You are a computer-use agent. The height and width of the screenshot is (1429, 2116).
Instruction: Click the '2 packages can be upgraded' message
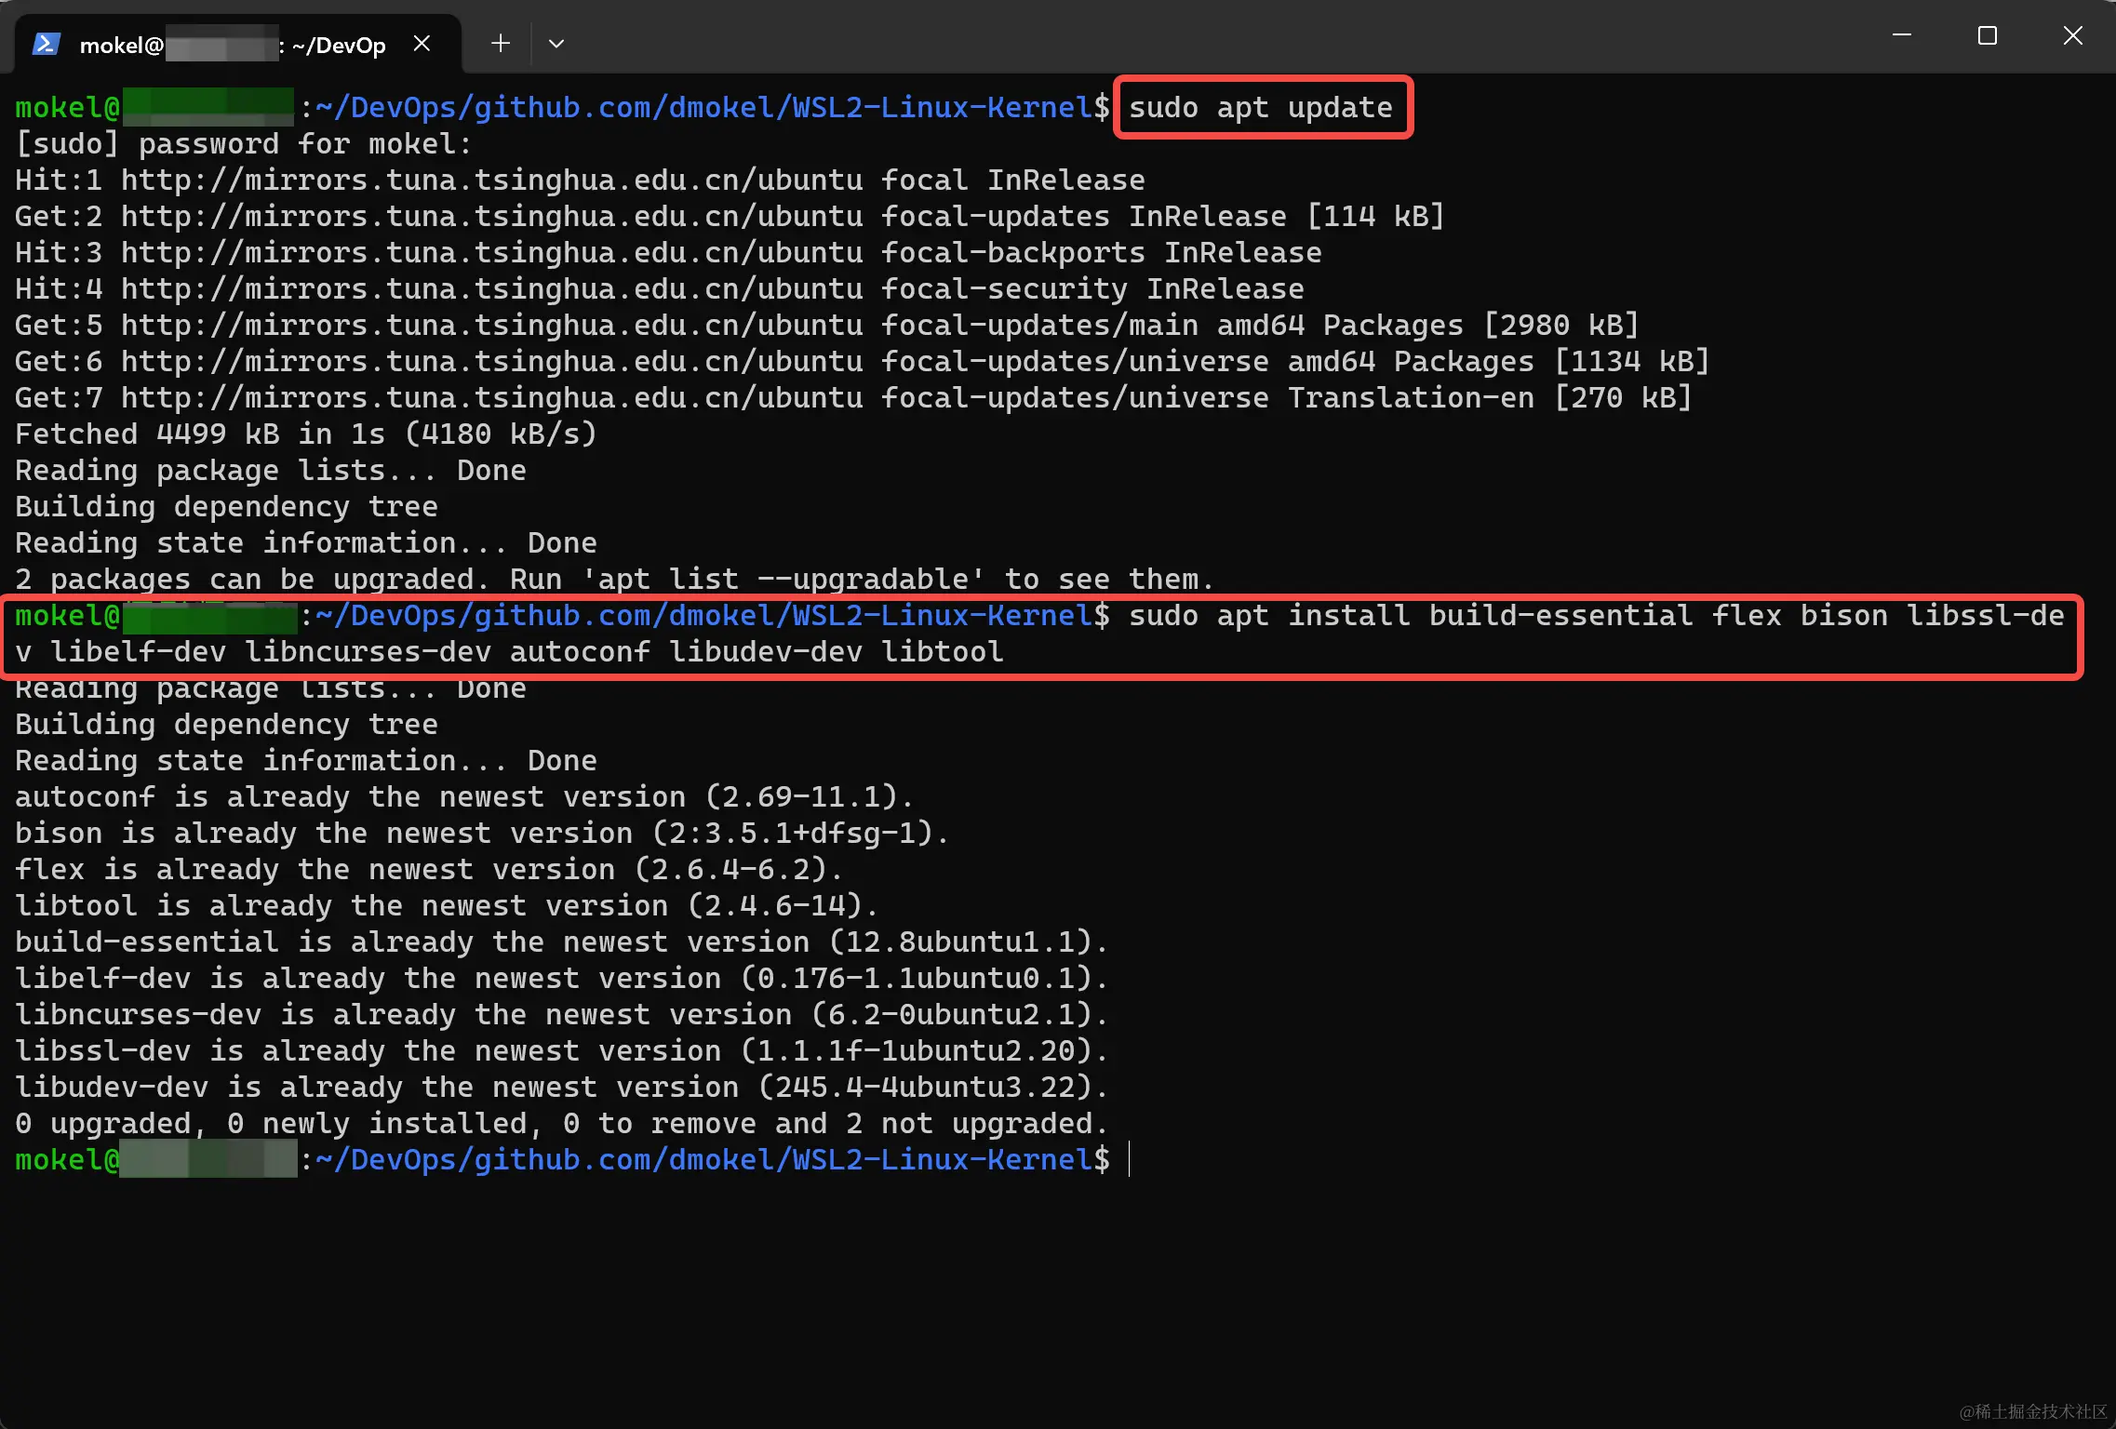tap(614, 580)
